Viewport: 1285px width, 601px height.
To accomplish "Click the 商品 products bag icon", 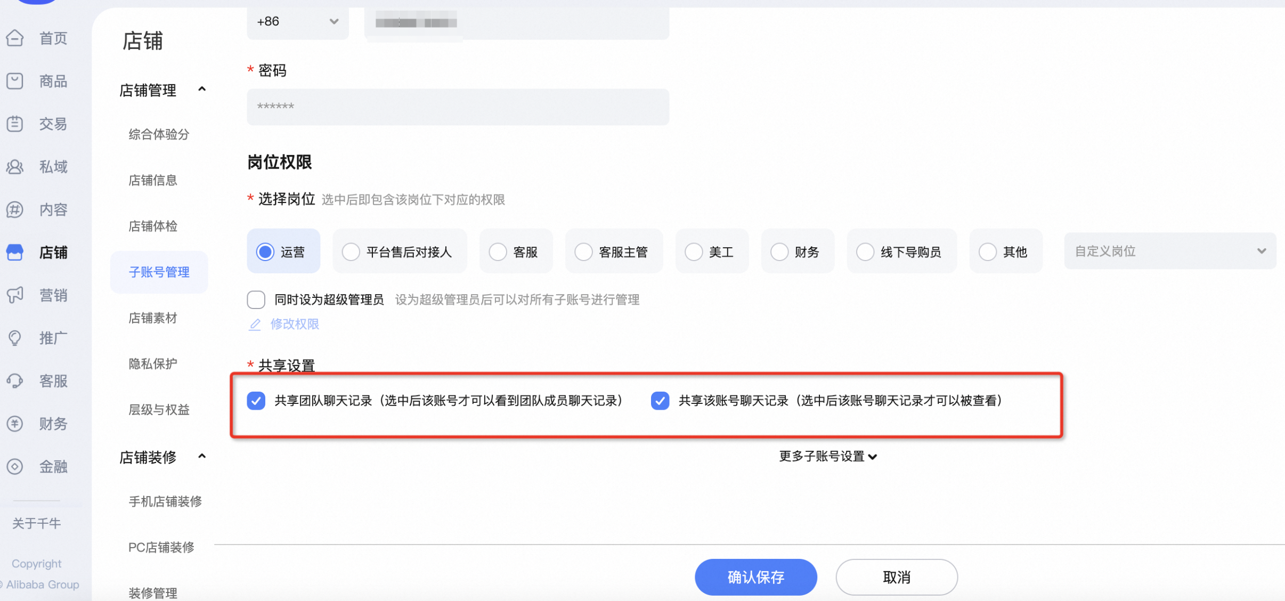I will [15, 81].
